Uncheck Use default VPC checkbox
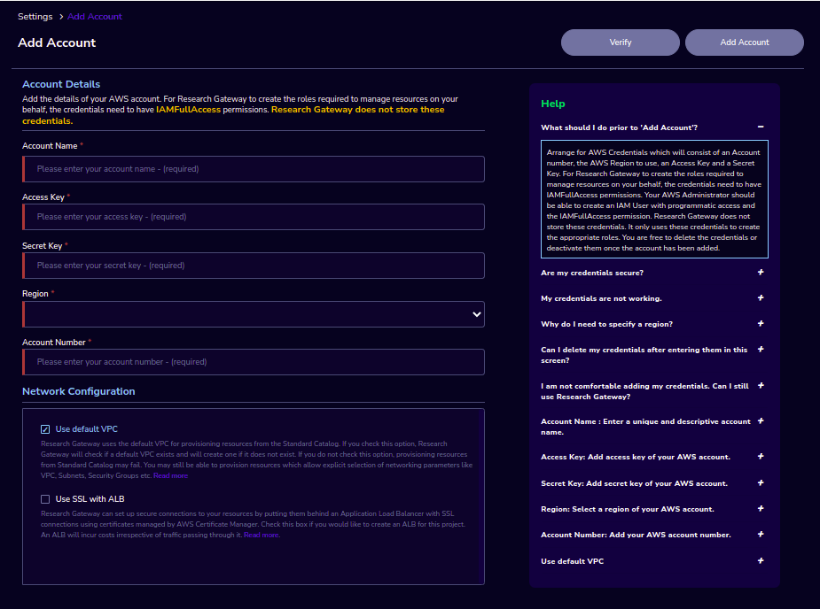Image resolution: width=820 pixels, height=609 pixels. (45, 429)
